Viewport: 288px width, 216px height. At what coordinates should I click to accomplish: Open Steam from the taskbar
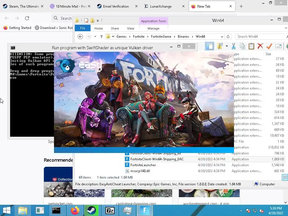91,210
